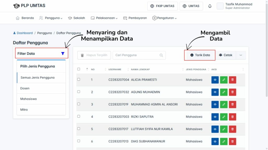Tick the checkbox for ALICIA PRAMESTI row
Image resolution: width=268 pixels, height=150 pixels.
tap(79, 79)
